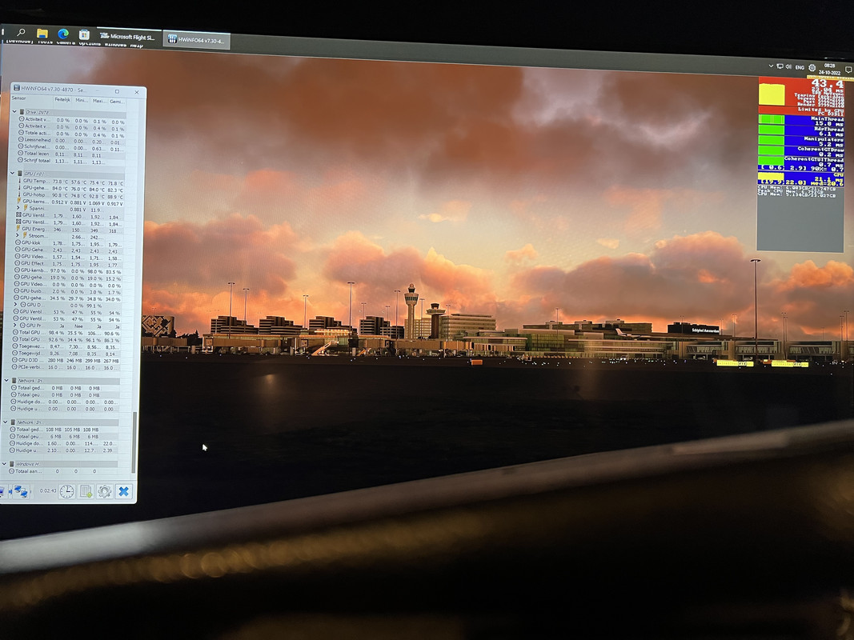This screenshot has width=854, height=640.
Task: Expand the GPU D... sub-row
Action: (15, 305)
